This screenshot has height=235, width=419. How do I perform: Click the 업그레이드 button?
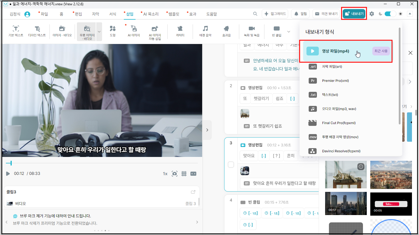click(275, 14)
